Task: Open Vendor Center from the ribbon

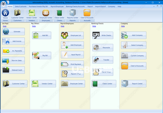Action: [32, 14]
